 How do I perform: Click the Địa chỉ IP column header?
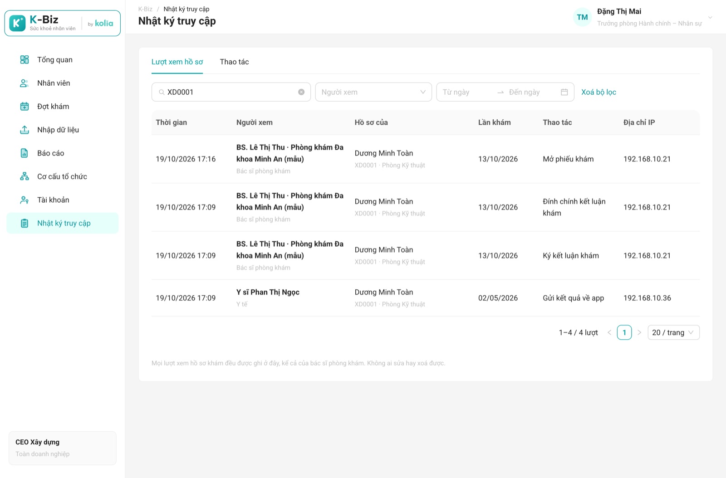coord(639,122)
